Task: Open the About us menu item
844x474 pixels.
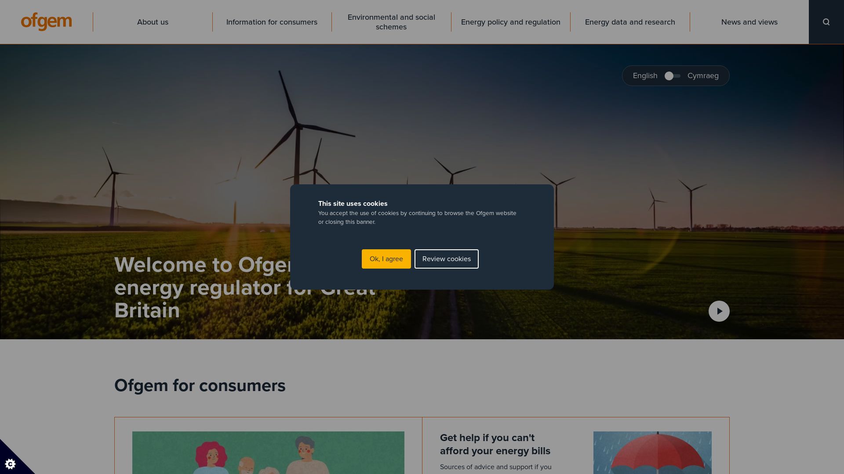Action: (153, 22)
